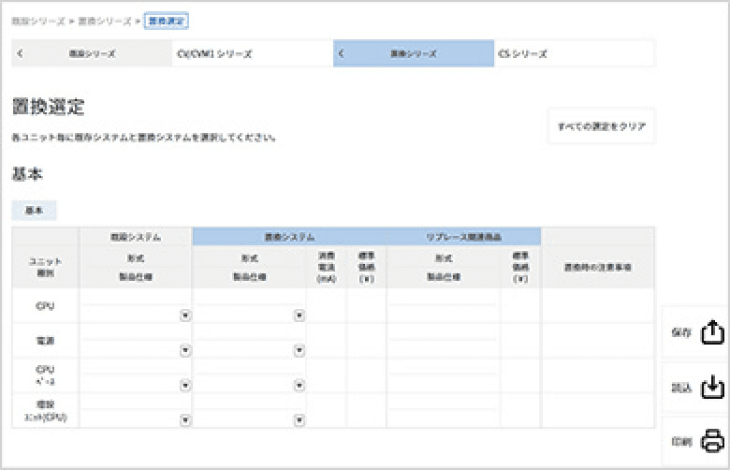
Task: Click the 置換選定 page heading
Action: 49,107
